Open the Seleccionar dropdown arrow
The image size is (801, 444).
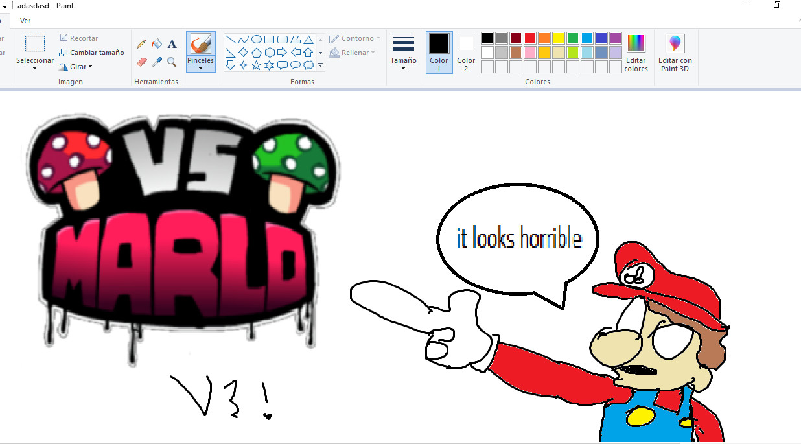tap(35, 68)
